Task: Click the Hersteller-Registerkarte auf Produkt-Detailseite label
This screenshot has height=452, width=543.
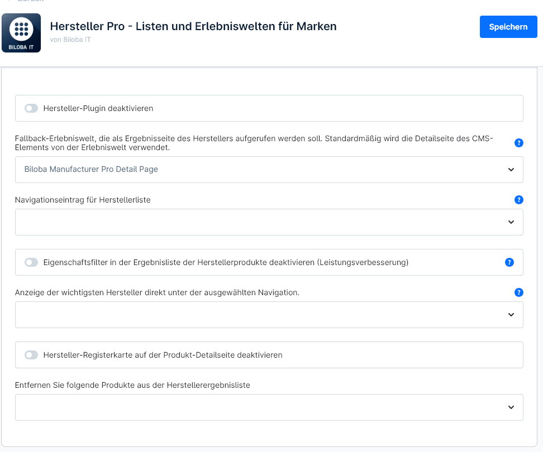Action: pos(163,355)
